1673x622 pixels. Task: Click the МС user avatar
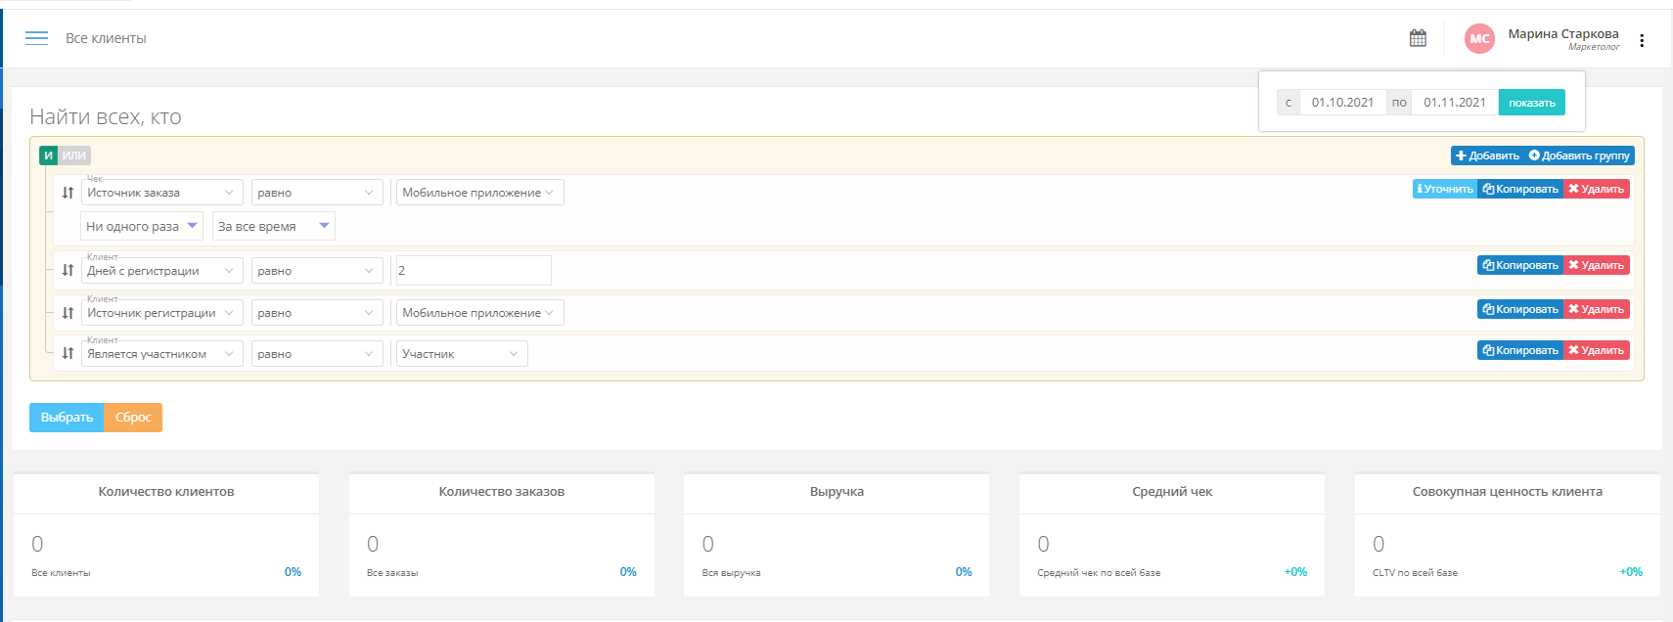(x=1479, y=39)
